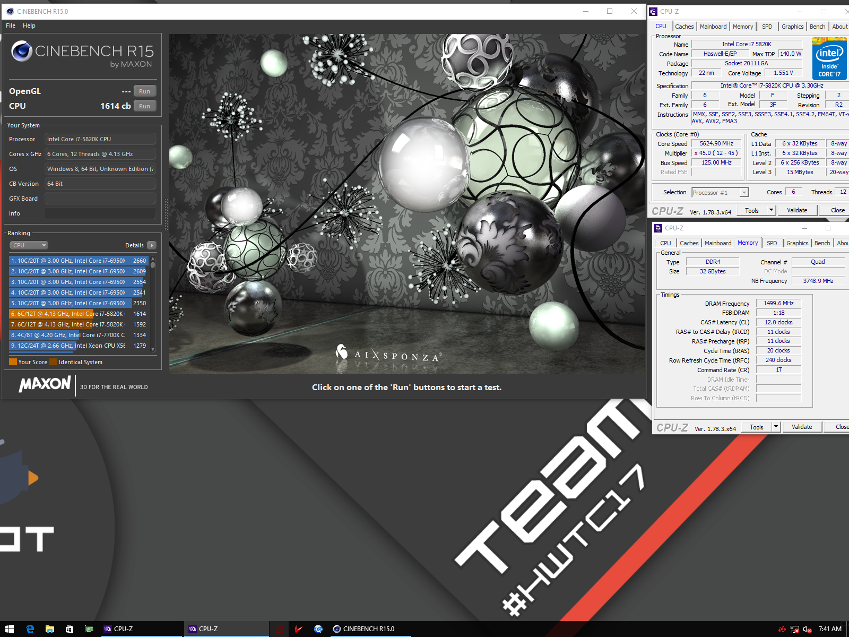Open the network status tray icon
849x637 pixels.
794,629
